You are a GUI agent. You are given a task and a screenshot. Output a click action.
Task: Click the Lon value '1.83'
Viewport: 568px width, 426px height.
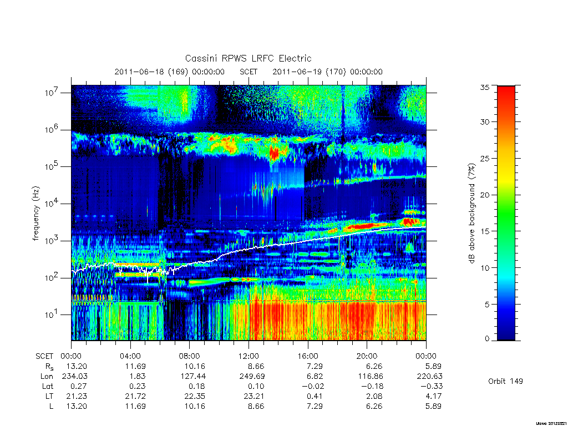tap(138, 377)
